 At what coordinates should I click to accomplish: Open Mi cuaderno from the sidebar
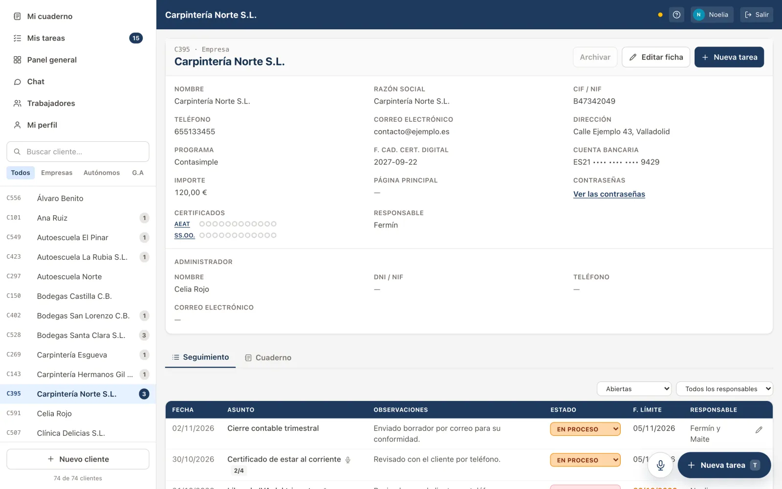pyautogui.click(x=78, y=16)
